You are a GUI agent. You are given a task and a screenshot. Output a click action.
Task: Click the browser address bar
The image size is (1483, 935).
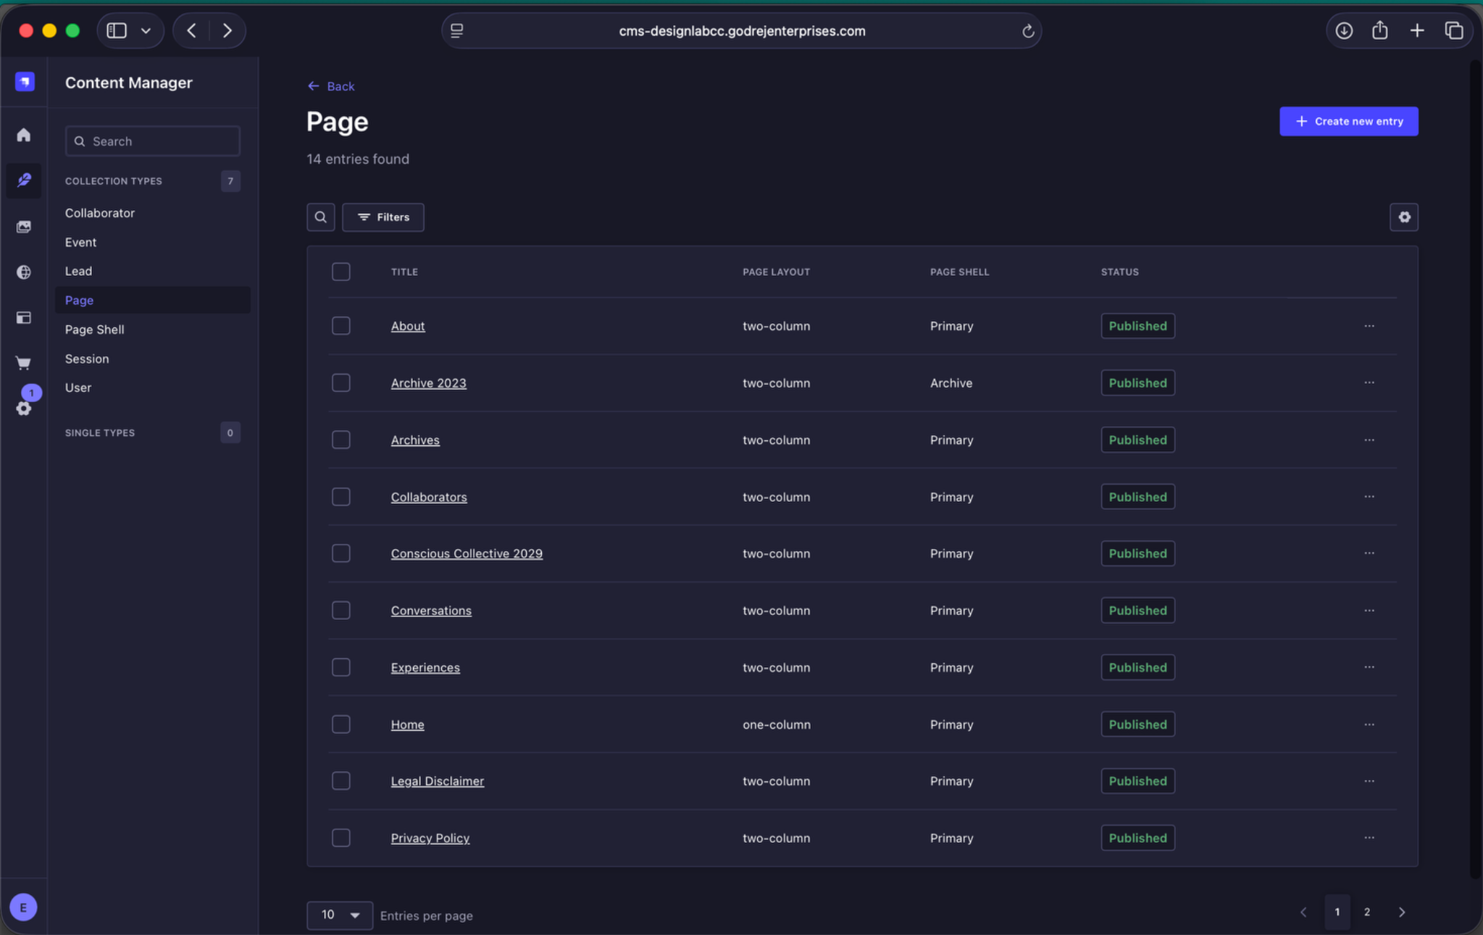[x=741, y=31]
